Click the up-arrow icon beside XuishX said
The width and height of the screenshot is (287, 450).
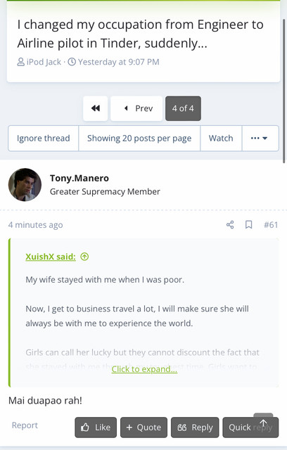click(84, 256)
